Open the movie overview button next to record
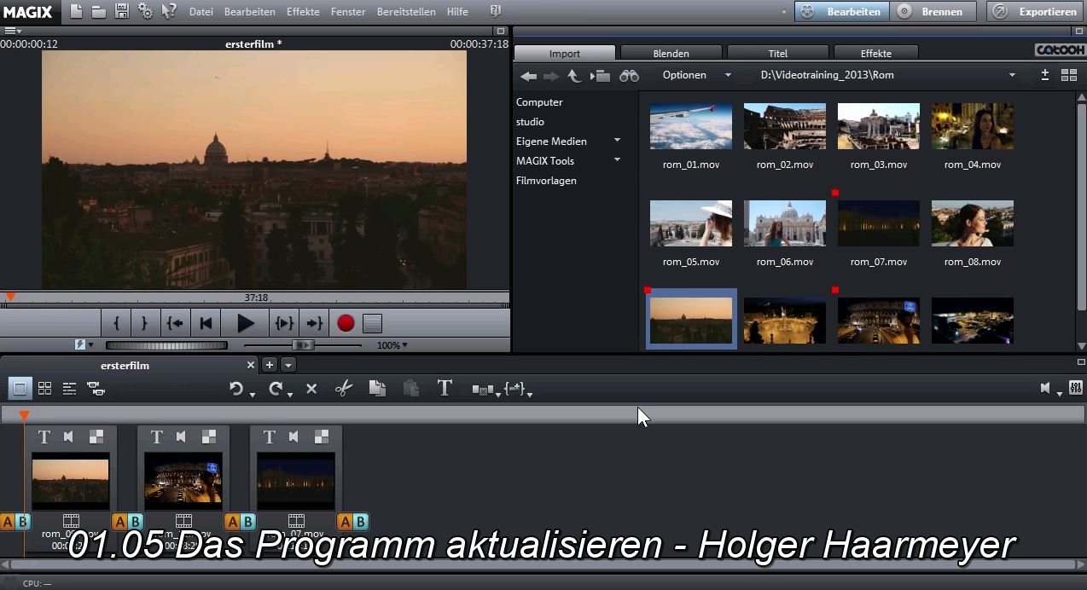 click(372, 323)
